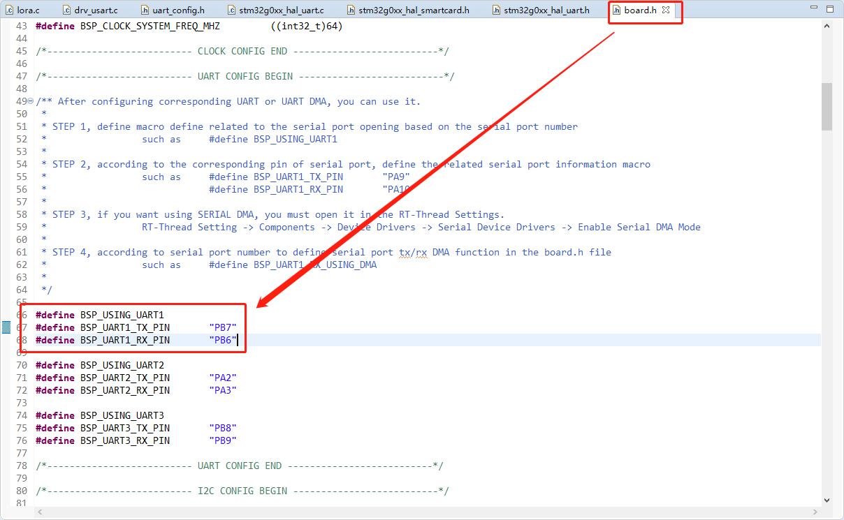The width and height of the screenshot is (844, 520).
Task: Close the board.h editor tab
Action: coord(666,10)
